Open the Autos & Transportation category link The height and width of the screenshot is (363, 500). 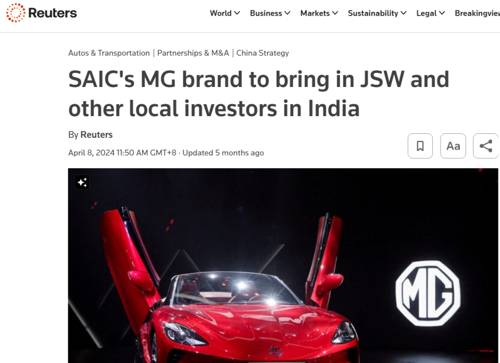pos(109,53)
